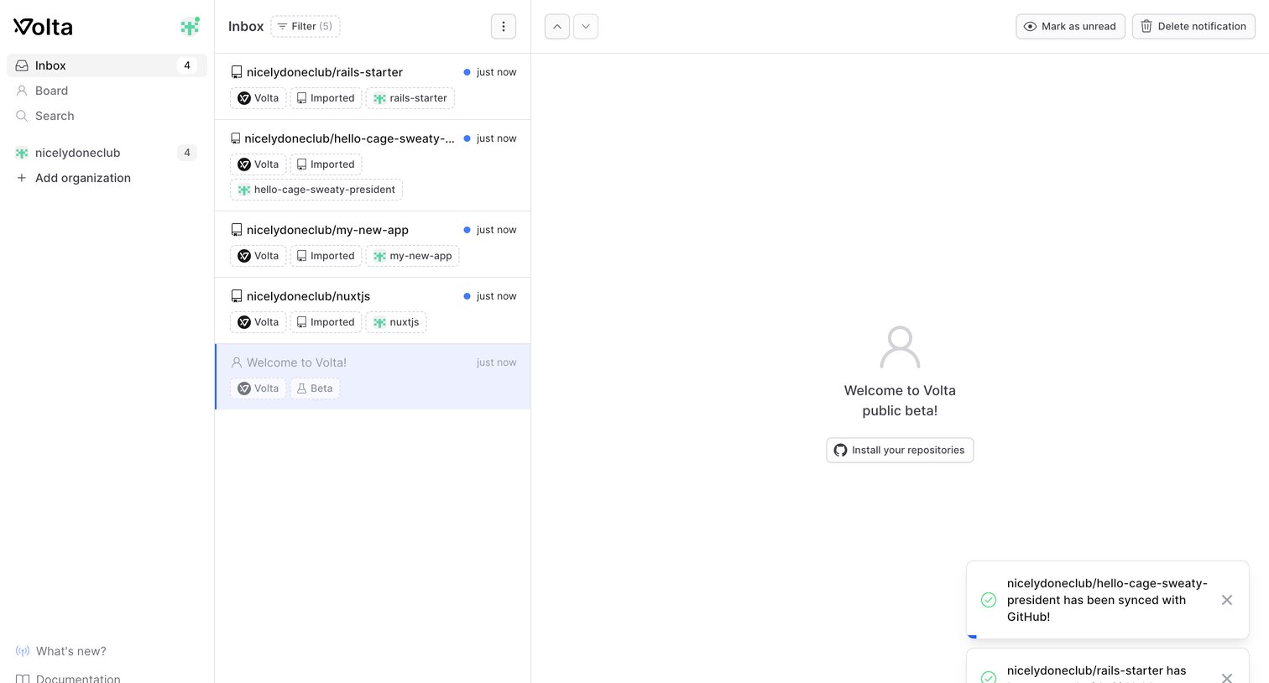Click unread blue dot on hello-cage-sweaty row

(467, 138)
